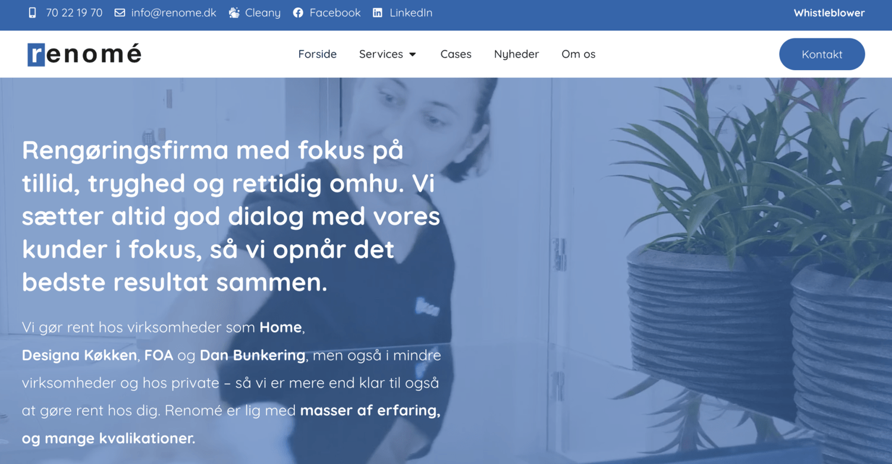Click the hero headline about Rengøringsfirma
This screenshot has width=892, height=464.
(x=231, y=216)
